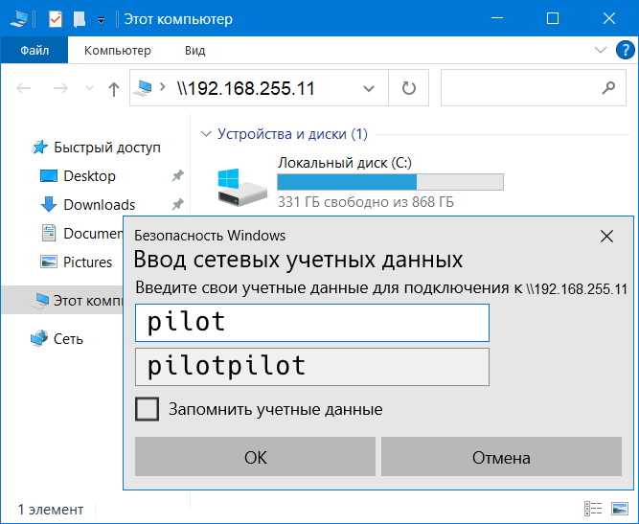Click the username field containing pilot
The image size is (639, 524).
312,323
